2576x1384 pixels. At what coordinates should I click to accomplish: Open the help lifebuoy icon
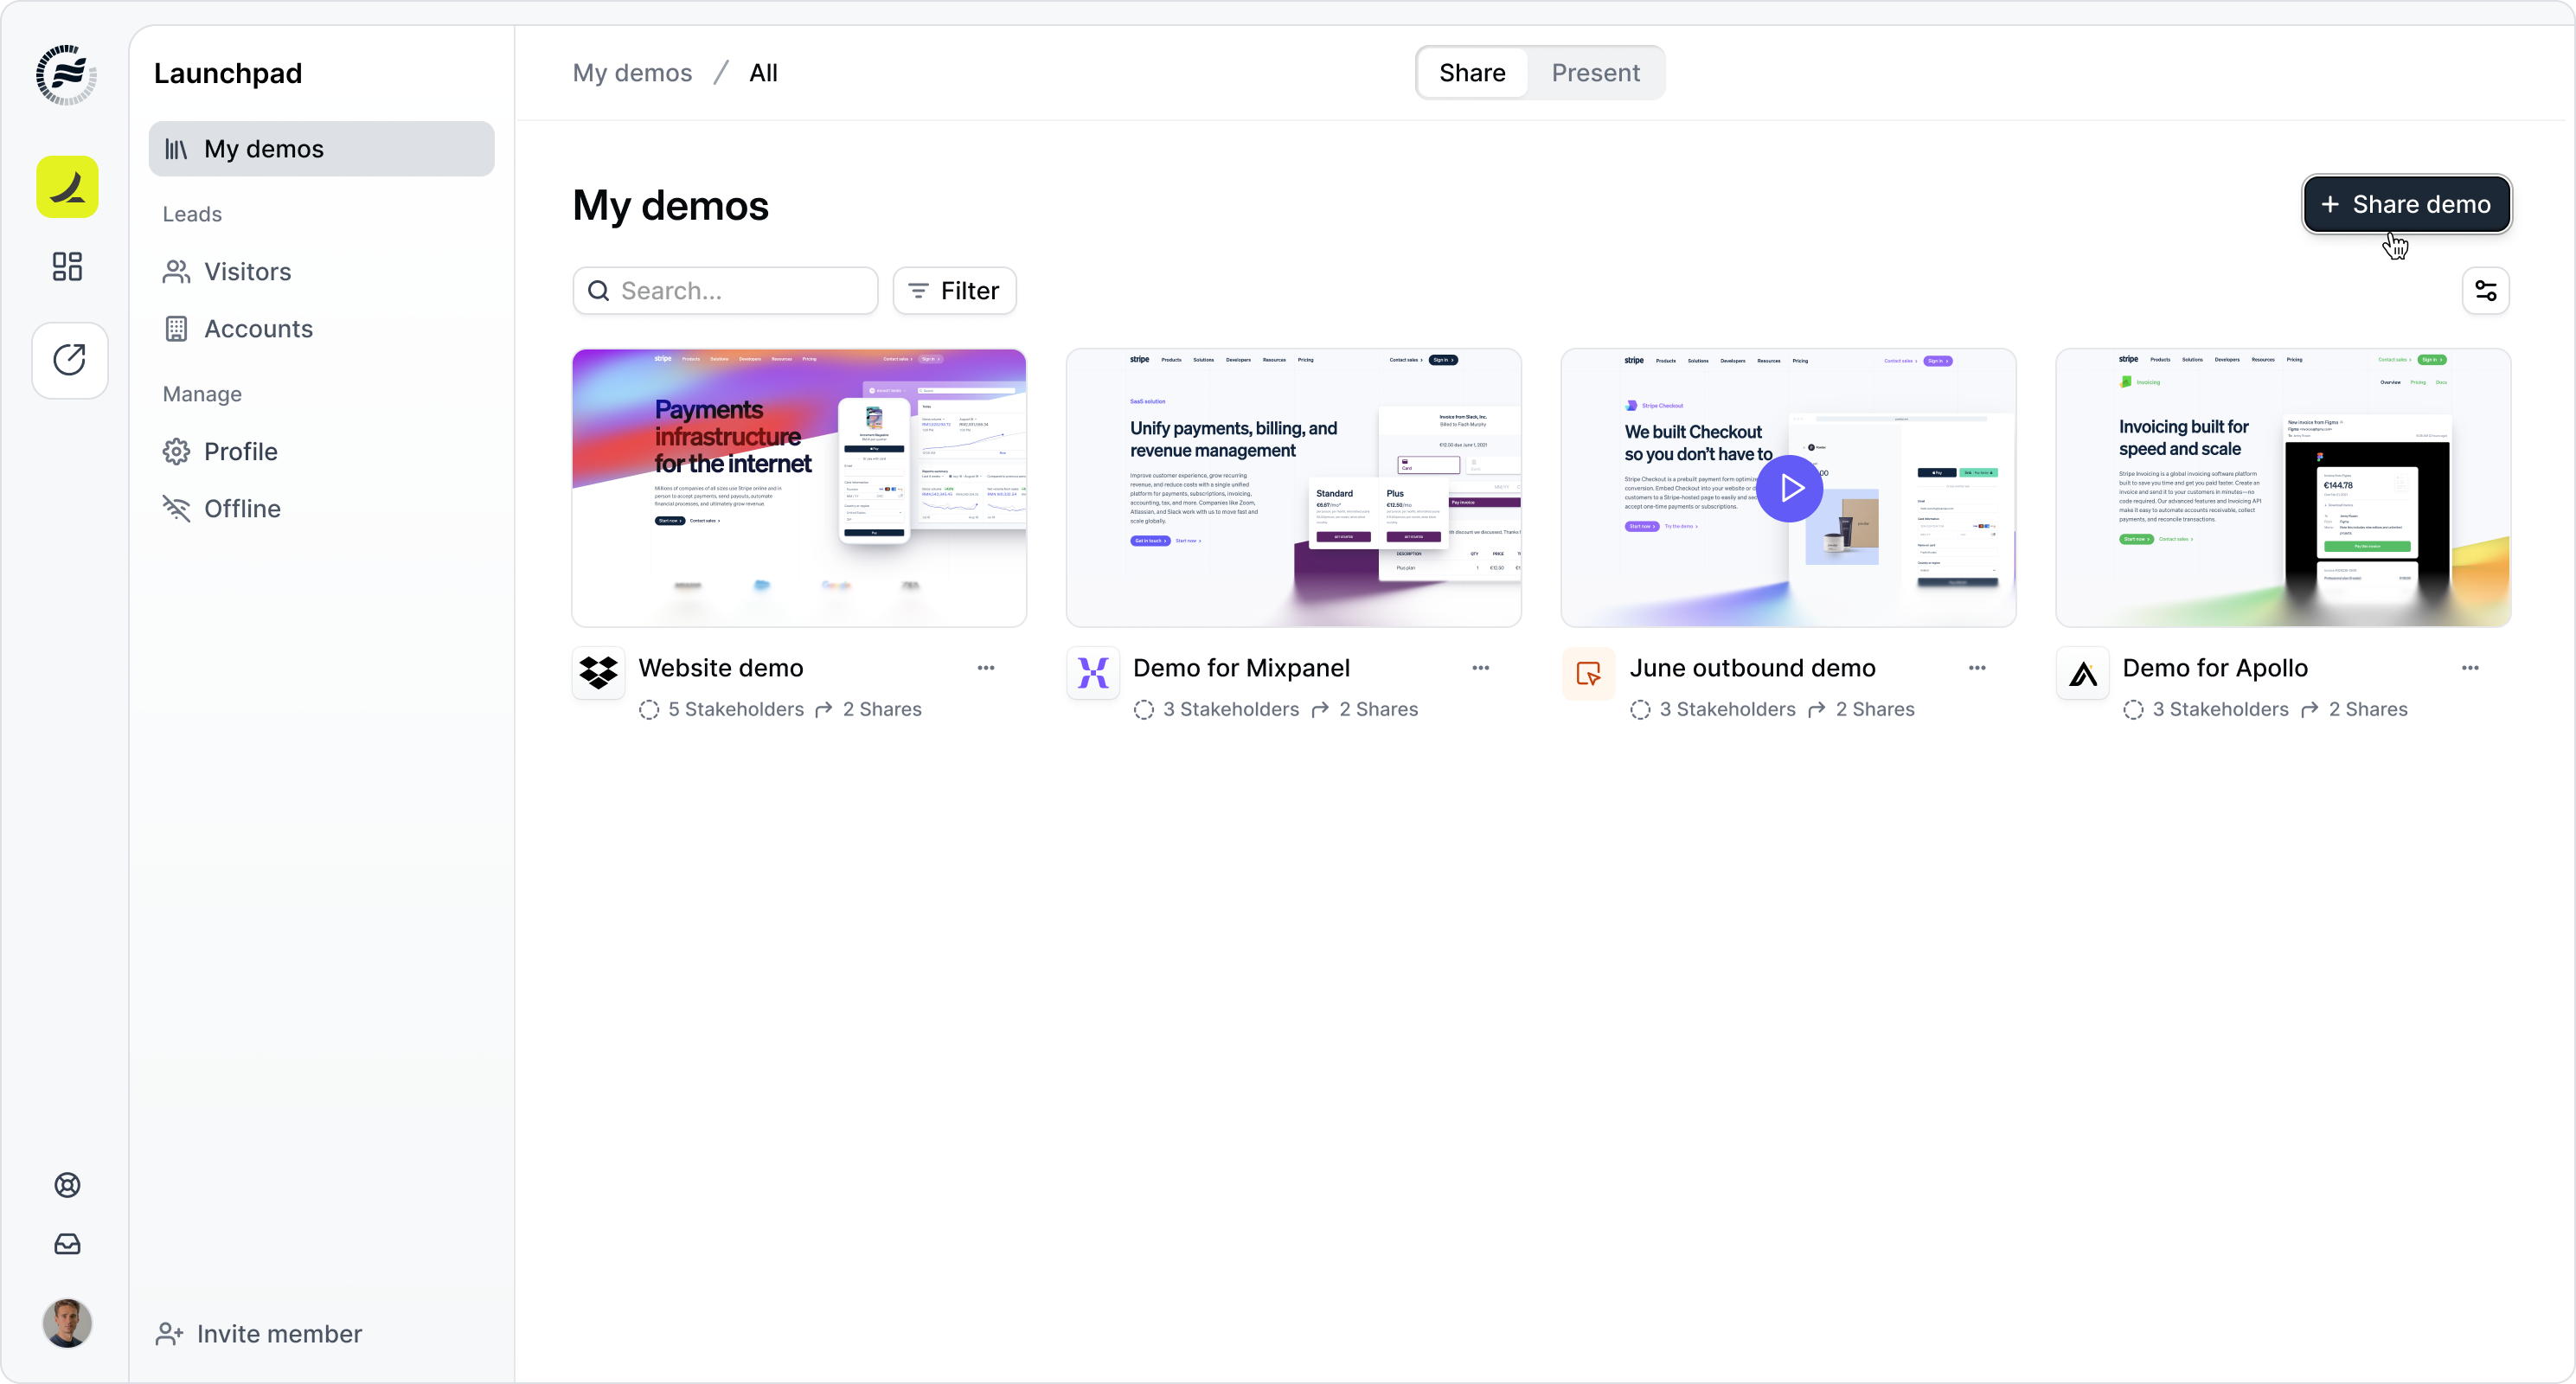point(67,1185)
